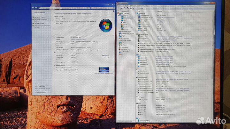This screenshot has width=230, height=129.
Task: Open Дополнительные параметры системы link
Action: point(42,26)
